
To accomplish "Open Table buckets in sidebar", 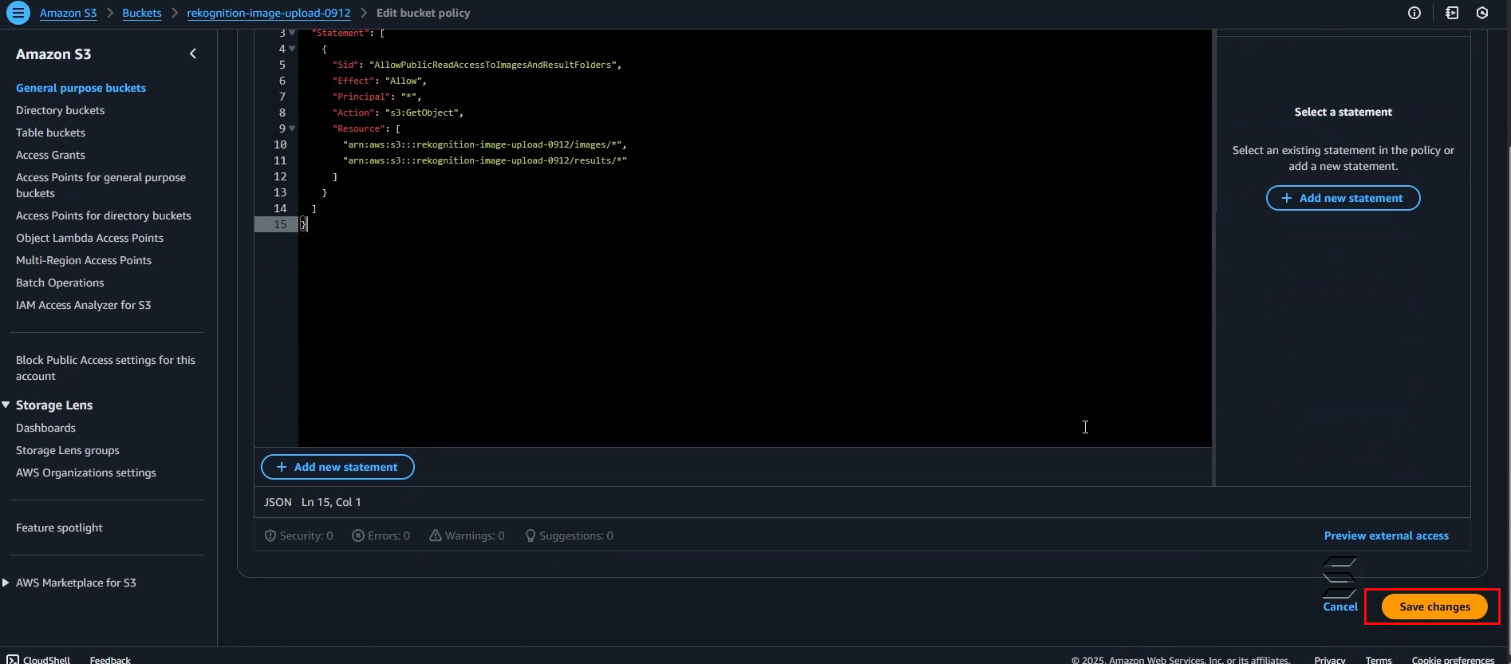I will point(50,132).
